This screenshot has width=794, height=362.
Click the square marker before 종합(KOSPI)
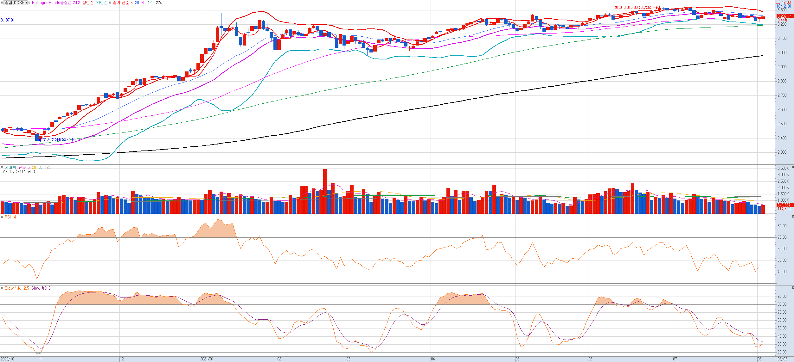(x=2, y=3)
